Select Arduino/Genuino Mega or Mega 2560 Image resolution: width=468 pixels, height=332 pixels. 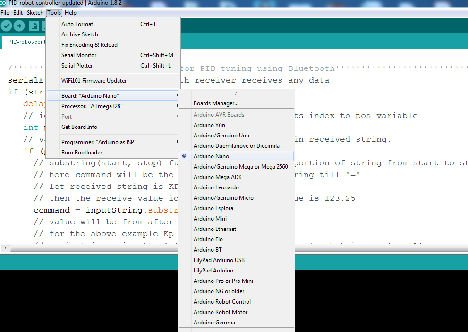coord(237,167)
